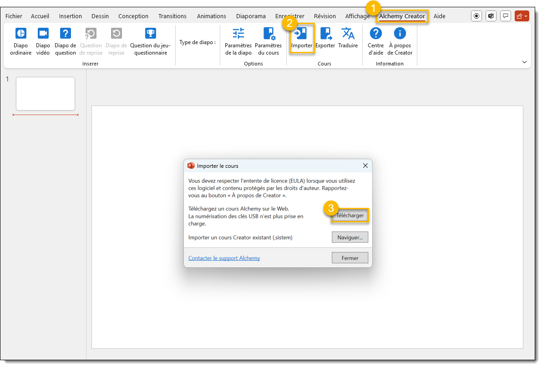The height and width of the screenshot is (367, 542).
Task: Open the Fichier menu
Action: click(x=14, y=16)
